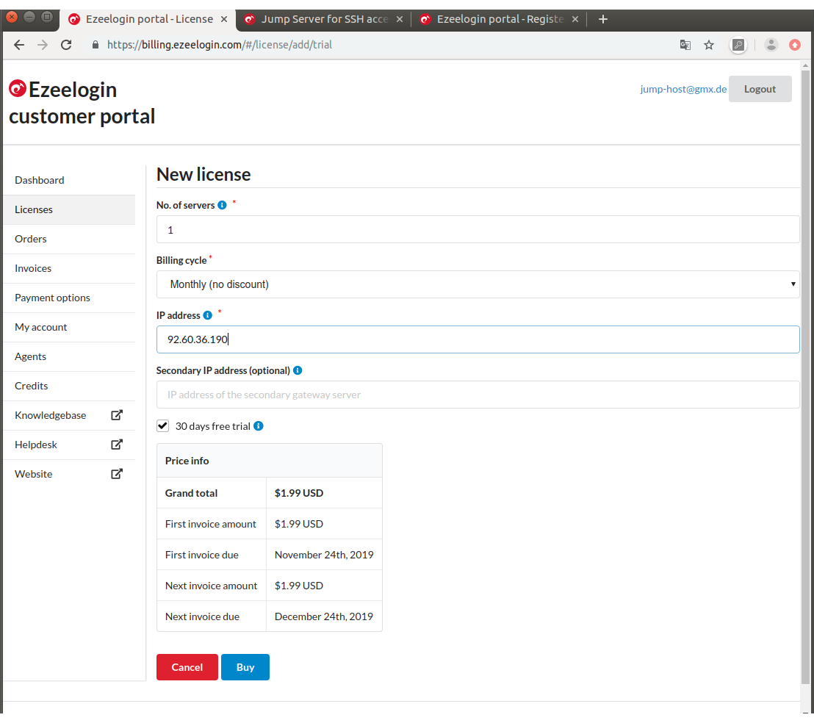Image resolution: width=814 pixels, height=723 pixels.
Task: Click the Secondary IP address input field
Action: (478, 395)
